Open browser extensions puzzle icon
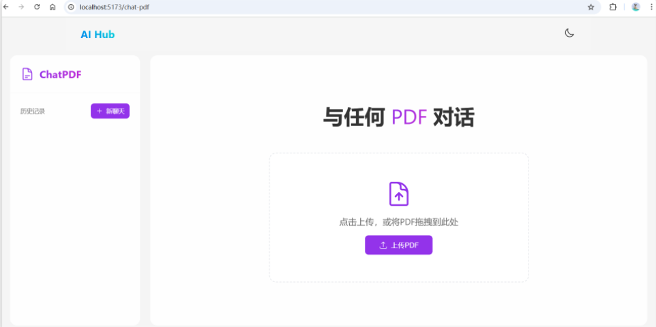 click(613, 7)
